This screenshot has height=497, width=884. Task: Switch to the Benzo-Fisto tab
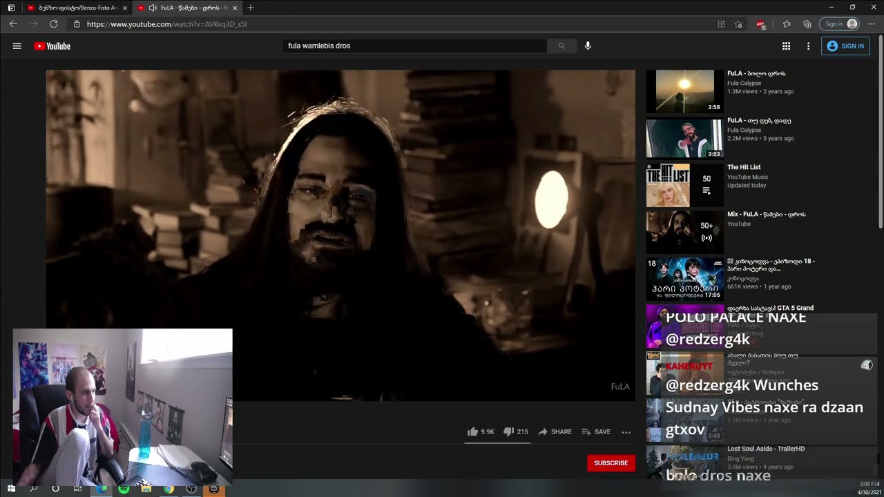(x=77, y=8)
